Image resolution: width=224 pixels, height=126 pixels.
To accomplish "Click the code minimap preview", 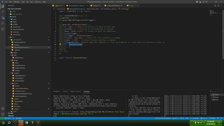I will point(213,13).
